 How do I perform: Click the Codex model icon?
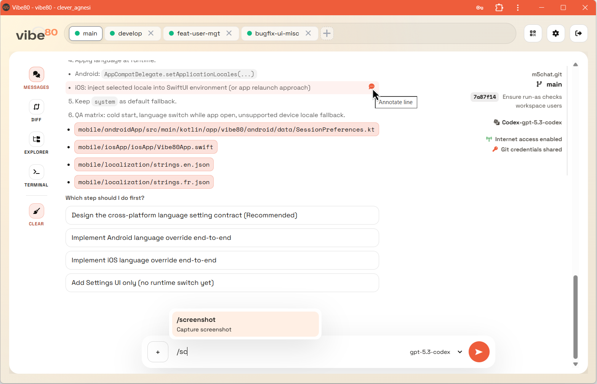point(496,122)
